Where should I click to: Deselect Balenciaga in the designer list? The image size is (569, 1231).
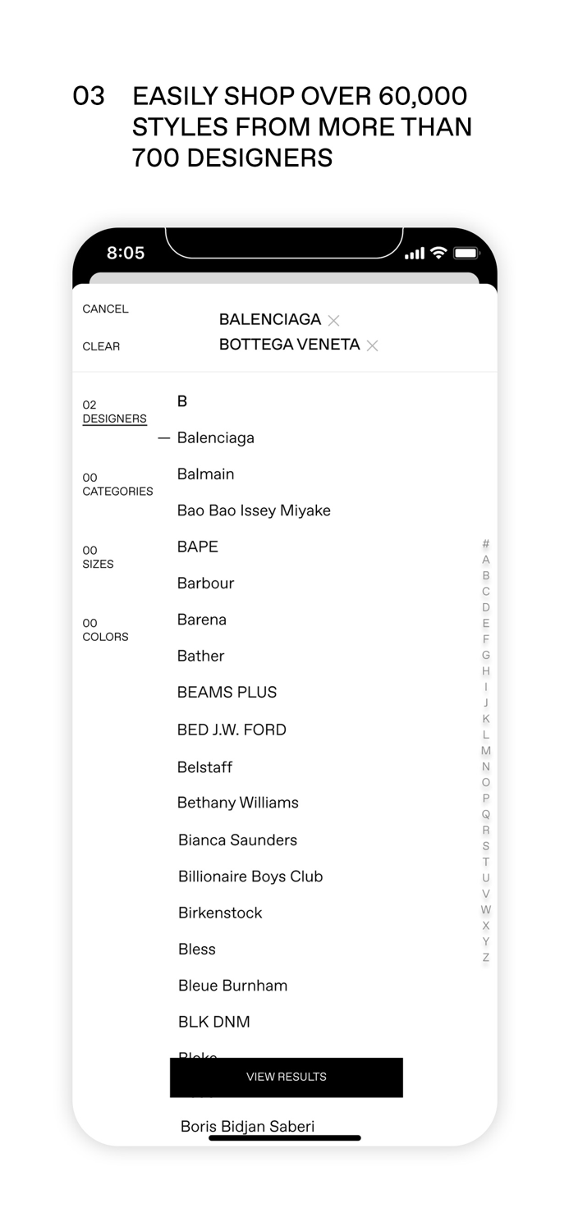(216, 438)
